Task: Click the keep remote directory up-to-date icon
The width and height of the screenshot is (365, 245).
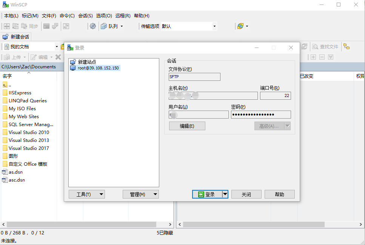Action: tap(15, 26)
